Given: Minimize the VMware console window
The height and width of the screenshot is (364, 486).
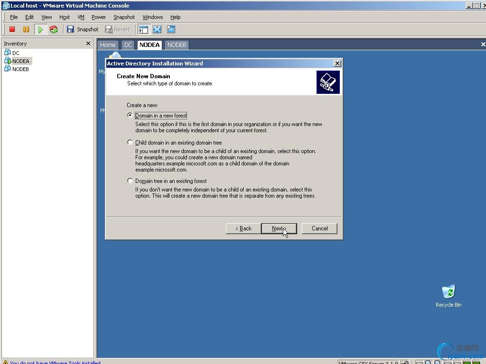Looking at the screenshot, I should tap(469, 6).
